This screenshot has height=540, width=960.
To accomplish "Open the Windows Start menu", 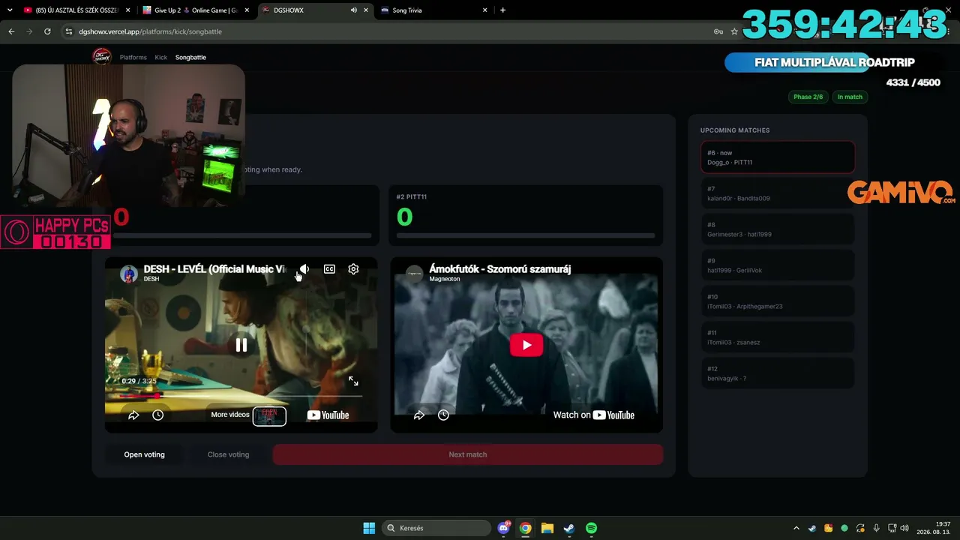I will (369, 528).
